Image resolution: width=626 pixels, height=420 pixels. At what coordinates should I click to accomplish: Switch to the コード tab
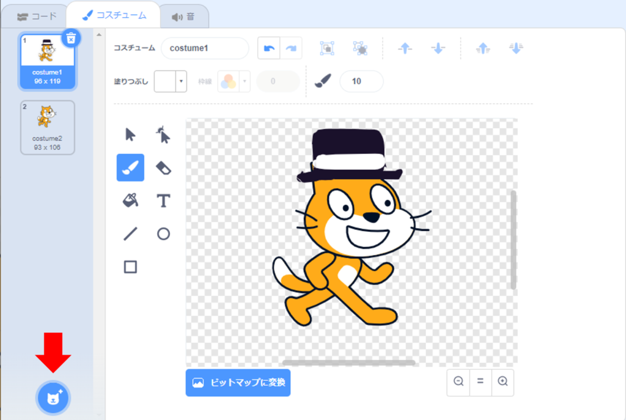point(37,17)
